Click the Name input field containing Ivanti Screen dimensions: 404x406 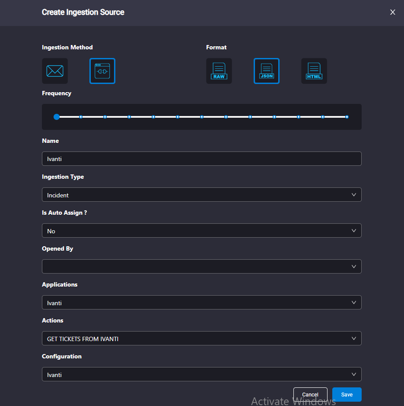[202, 159]
